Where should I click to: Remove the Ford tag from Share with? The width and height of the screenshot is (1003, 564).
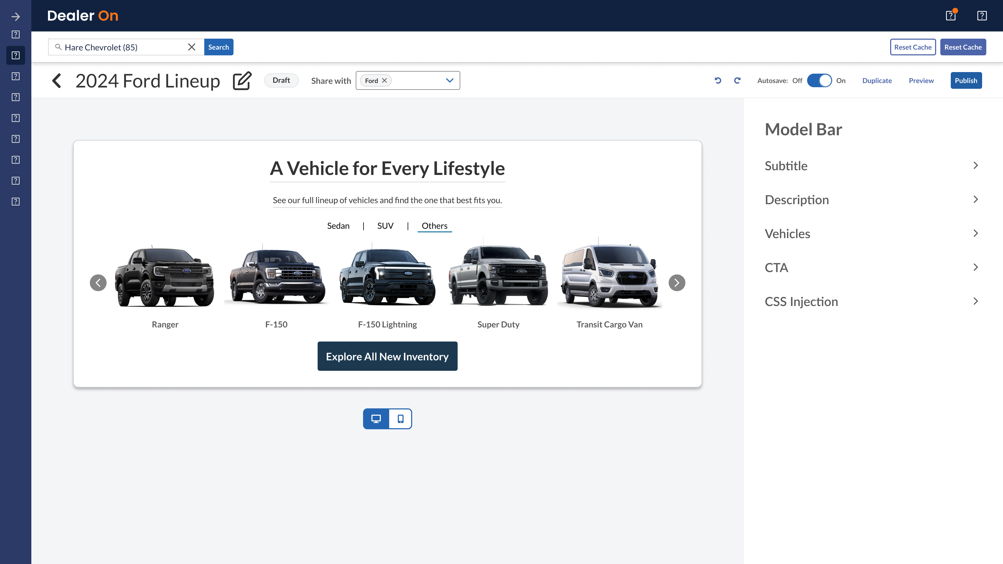pyautogui.click(x=384, y=81)
